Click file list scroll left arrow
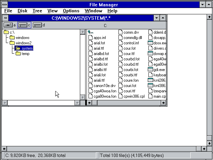Screen dimensions: 213x160 pos(90,103)
